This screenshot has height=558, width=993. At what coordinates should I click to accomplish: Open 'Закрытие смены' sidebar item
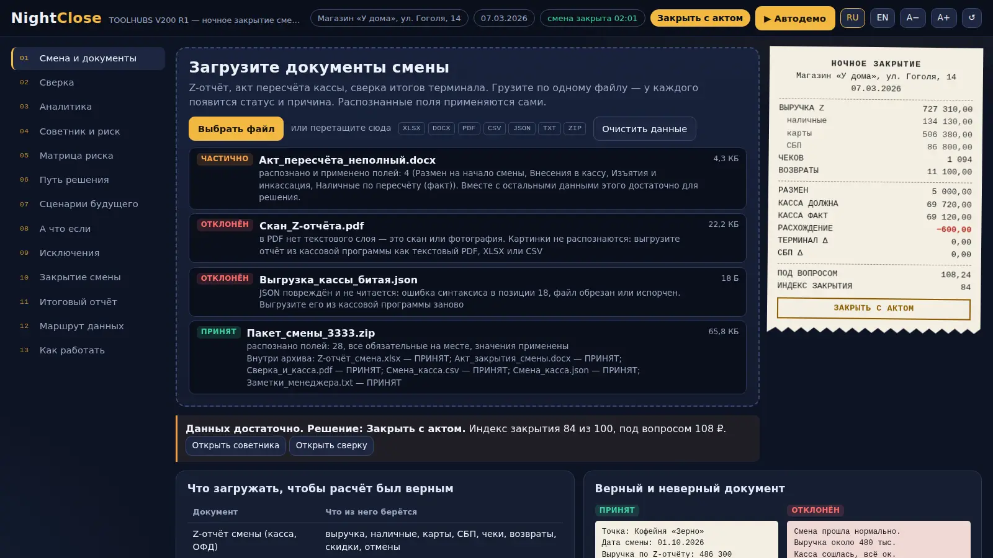click(88, 277)
